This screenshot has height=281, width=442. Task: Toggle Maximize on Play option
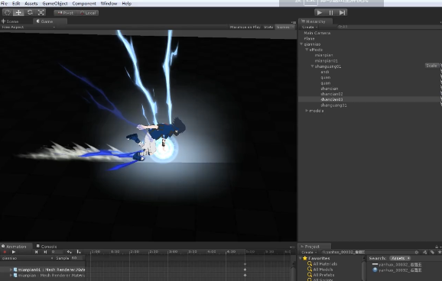click(x=245, y=27)
